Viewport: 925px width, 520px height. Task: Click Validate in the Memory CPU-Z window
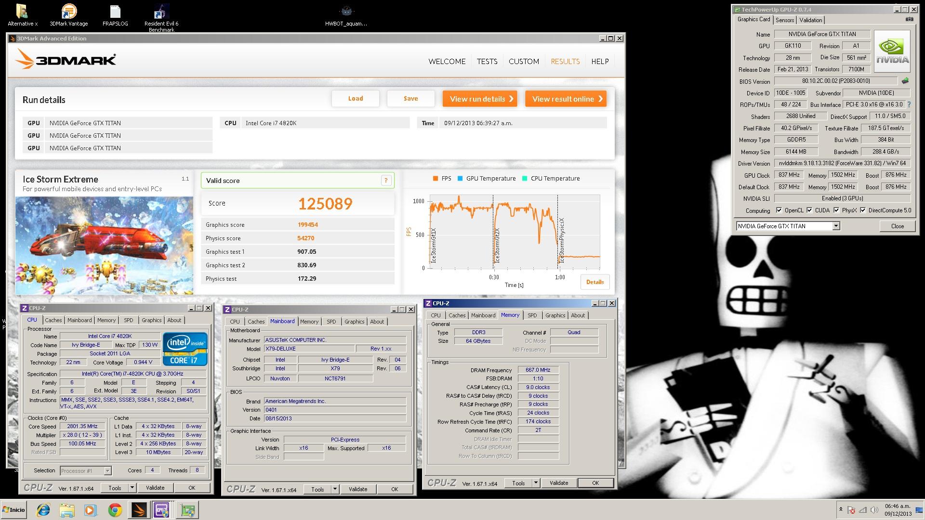pos(559,483)
